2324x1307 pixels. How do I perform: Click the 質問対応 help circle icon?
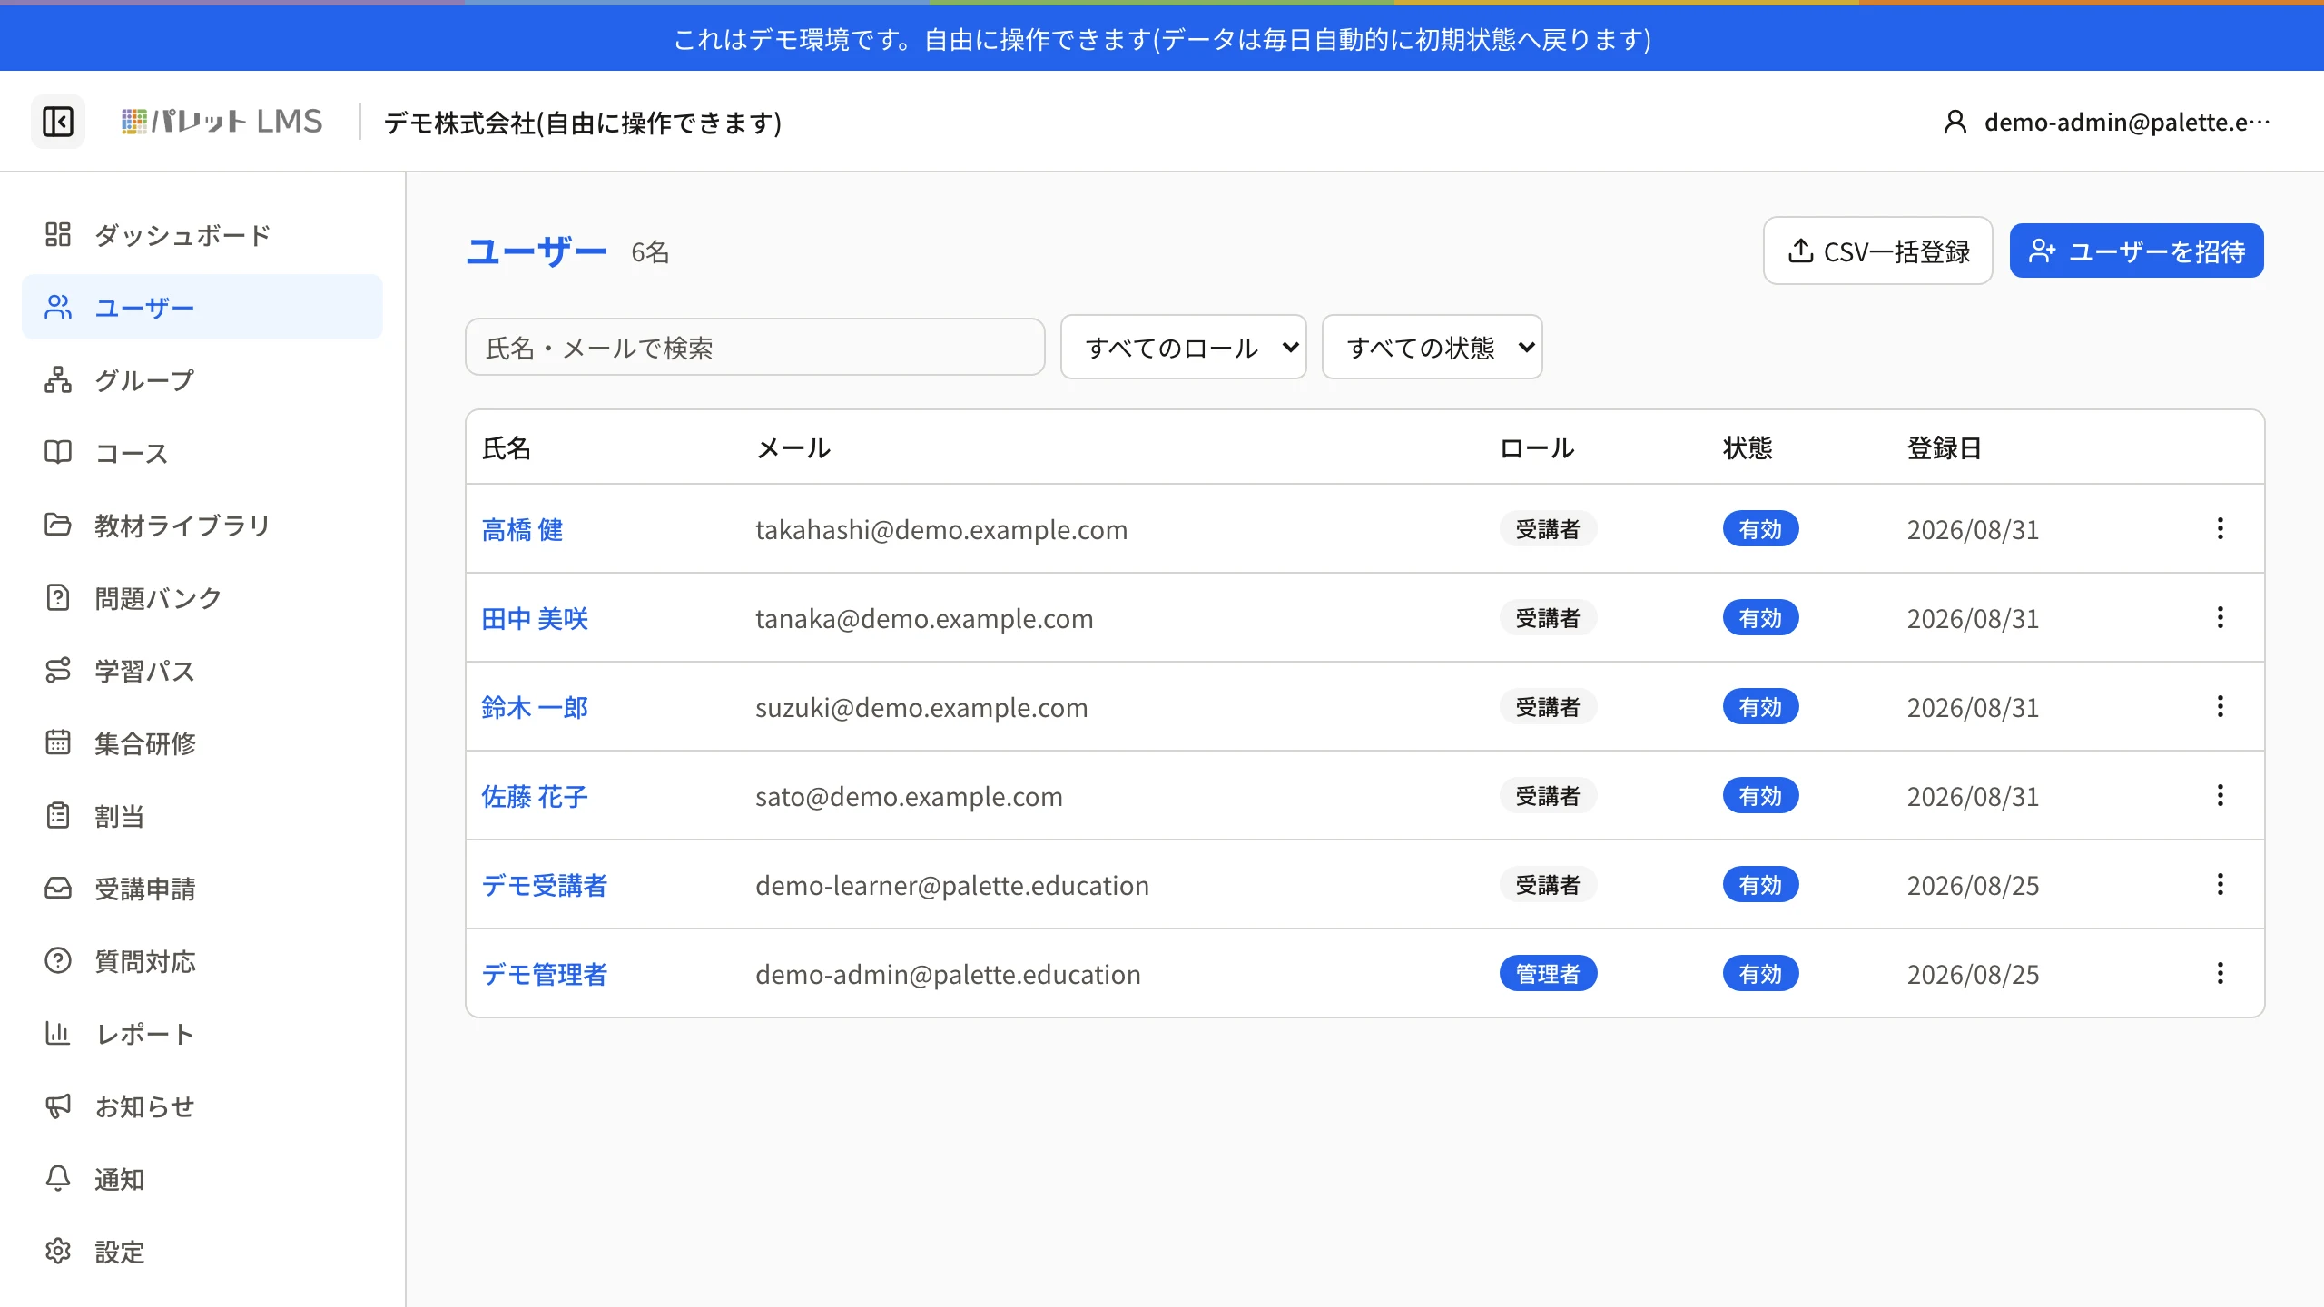click(x=58, y=960)
